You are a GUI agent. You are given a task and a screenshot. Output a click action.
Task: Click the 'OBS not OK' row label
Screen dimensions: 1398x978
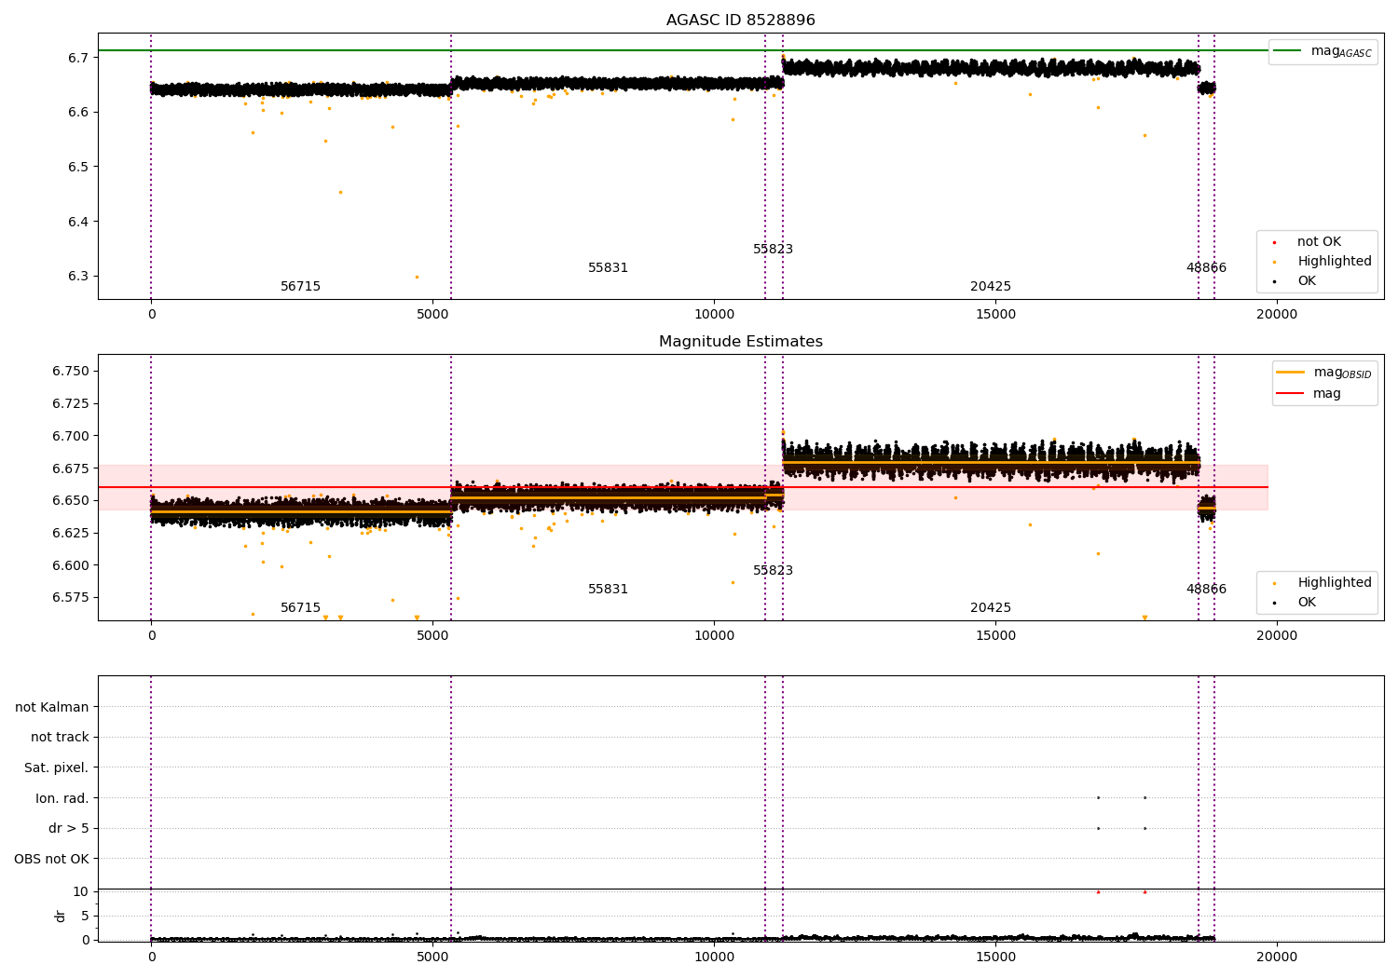52,860
